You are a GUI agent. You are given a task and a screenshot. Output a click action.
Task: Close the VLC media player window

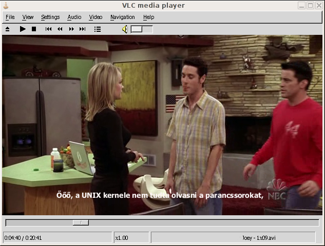(319, 5)
